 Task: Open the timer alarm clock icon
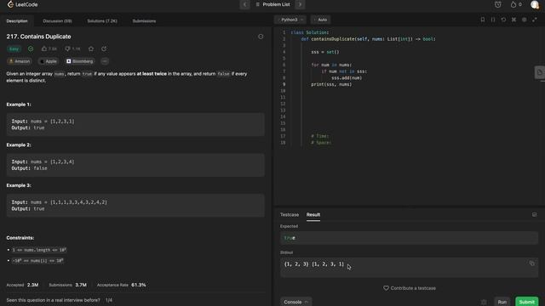pos(497,4)
